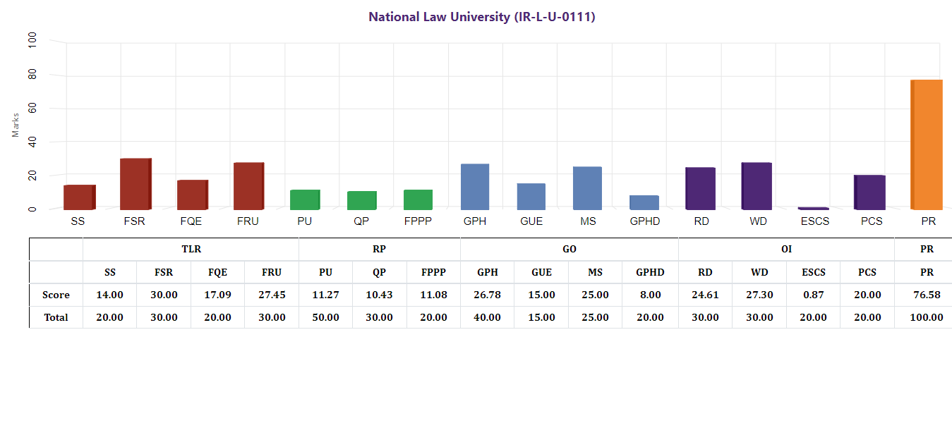
Task: Select the green QP bar
Action: point(362,200)
